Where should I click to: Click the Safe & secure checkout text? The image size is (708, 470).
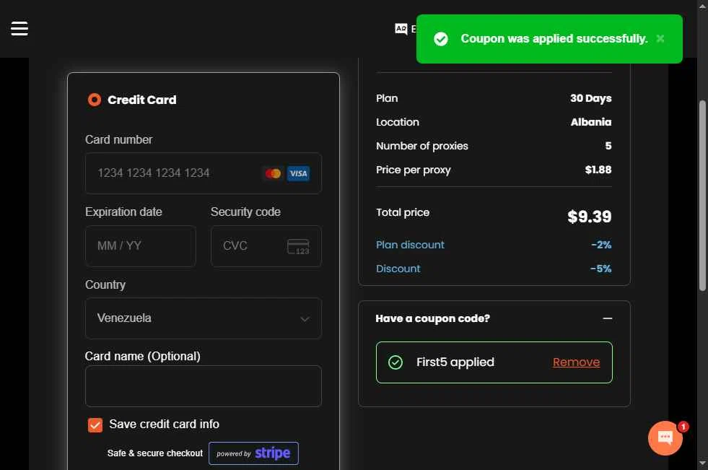[x=155, y=453]
